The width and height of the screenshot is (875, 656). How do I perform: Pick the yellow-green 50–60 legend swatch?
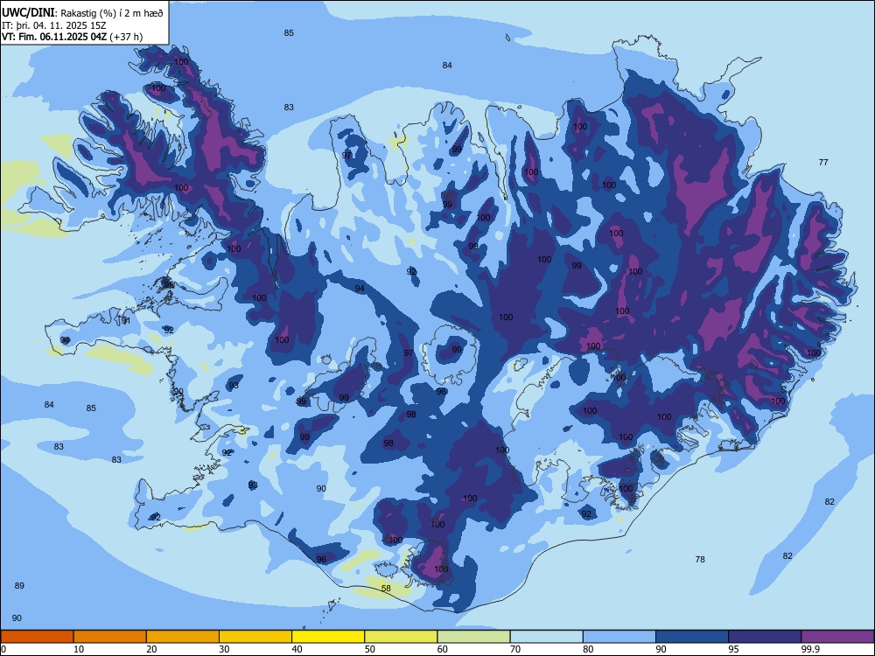[x=402, y=637]
